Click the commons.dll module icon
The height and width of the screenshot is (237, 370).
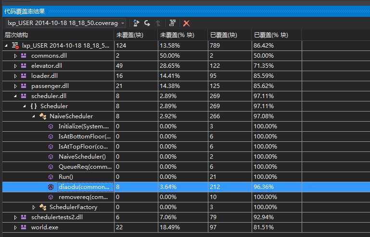24,56
